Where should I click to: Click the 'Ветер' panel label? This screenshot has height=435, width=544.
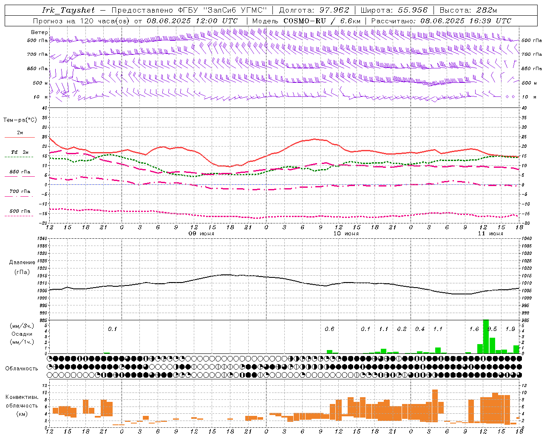point(40,32)
